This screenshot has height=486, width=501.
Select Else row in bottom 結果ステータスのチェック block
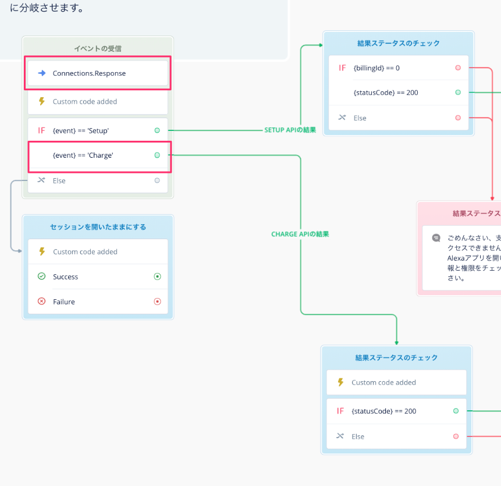[x=396, y=437]
